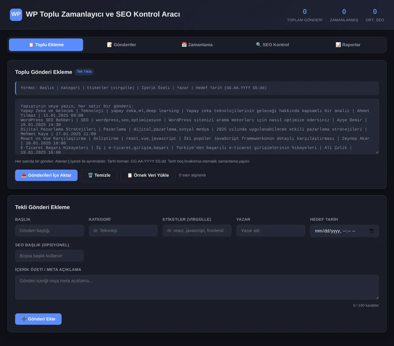This screenshot has width=394, height=346.
Task: Click the Tek Tıkla badge
Action: coord(84,72)
